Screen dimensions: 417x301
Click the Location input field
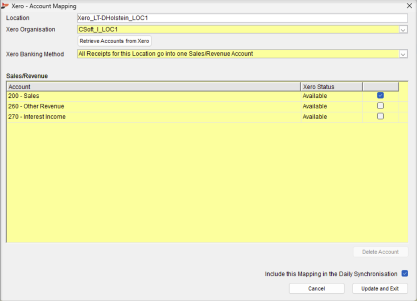(242, 18)
